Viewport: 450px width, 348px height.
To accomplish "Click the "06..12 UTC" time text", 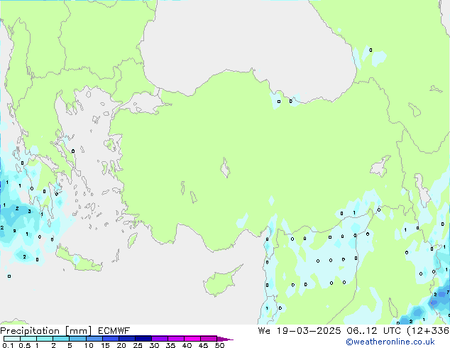I will pyautogui.click(x=373, y=331).
